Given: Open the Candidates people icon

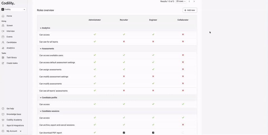Looking at the screenshot, I should 3,42.
